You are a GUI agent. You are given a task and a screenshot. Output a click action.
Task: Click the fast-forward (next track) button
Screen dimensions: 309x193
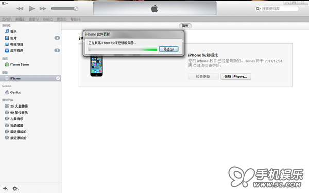43,9
